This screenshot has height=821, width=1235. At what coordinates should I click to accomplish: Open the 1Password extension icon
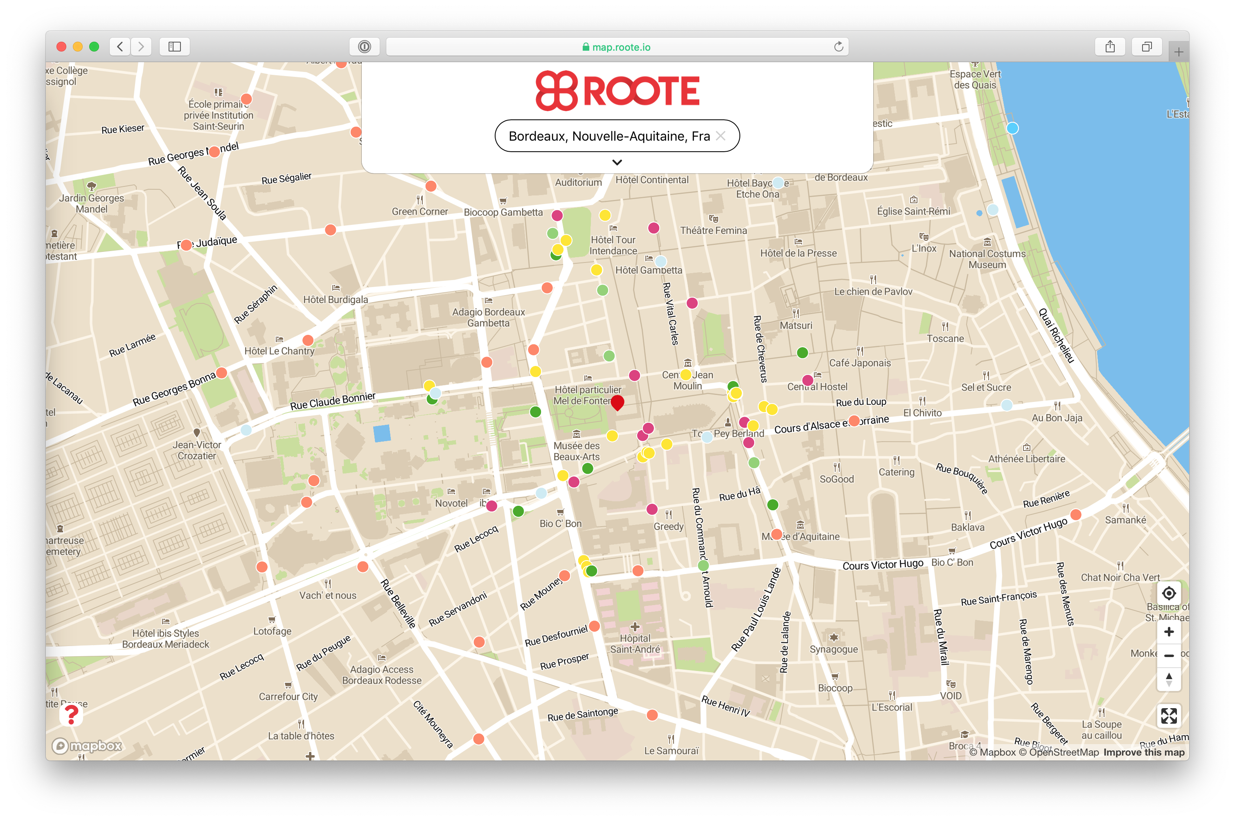(x=364, y=47)
